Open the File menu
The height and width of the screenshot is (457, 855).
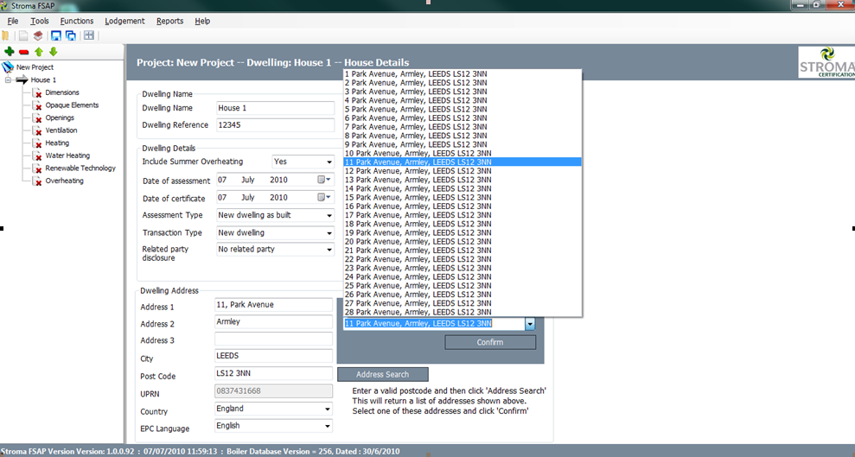click(13, 21)
